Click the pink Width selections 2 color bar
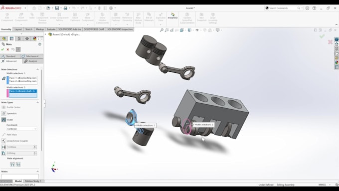This screenshot has height=191, width=339. click(8, 93)
